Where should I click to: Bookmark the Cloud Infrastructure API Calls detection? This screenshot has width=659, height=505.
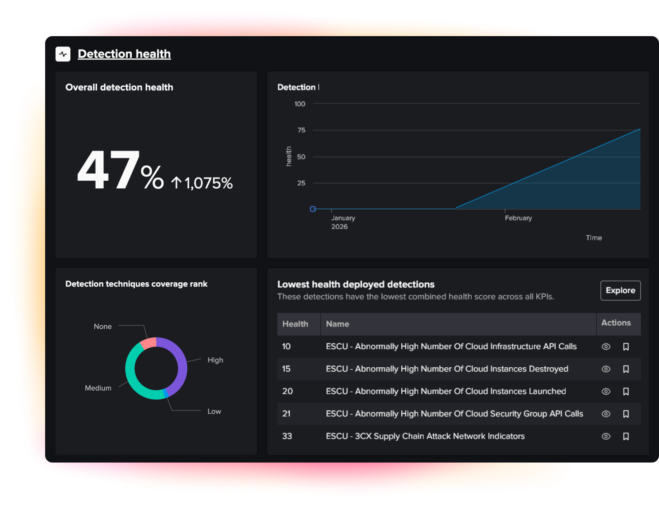click(x=626, y=346)
